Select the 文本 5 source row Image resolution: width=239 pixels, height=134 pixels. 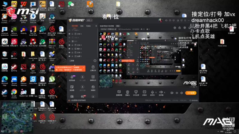(x=82, y=34)
